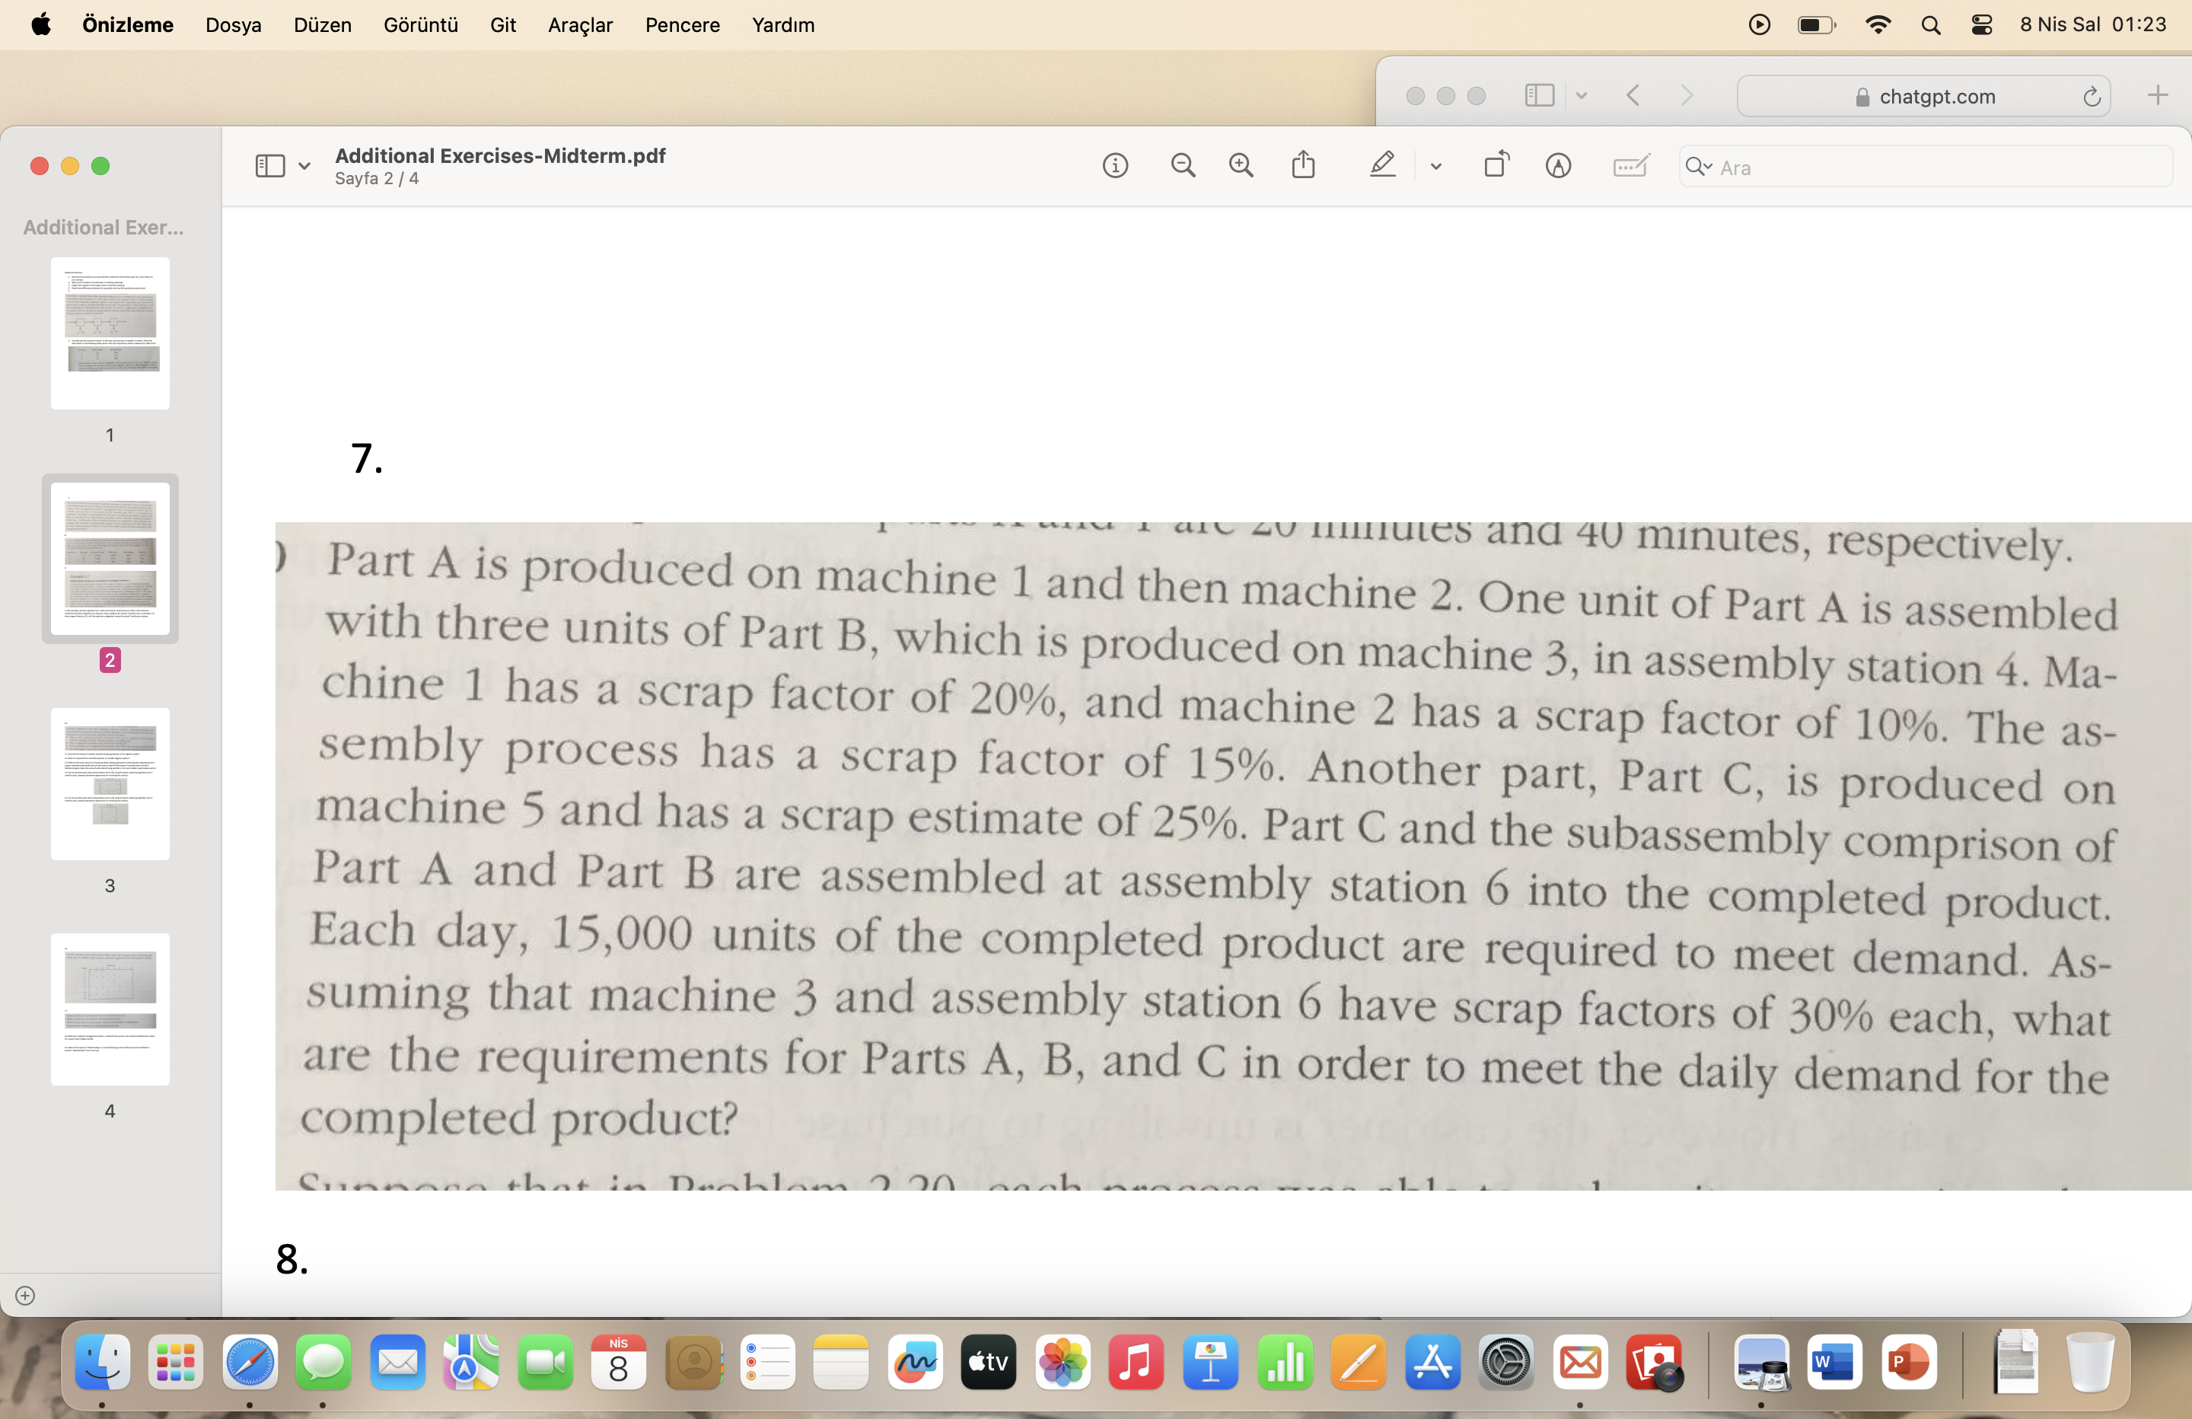The image size is (2192, 1419).
Task: Open the Apple menu
Action: tap(40, 25)
